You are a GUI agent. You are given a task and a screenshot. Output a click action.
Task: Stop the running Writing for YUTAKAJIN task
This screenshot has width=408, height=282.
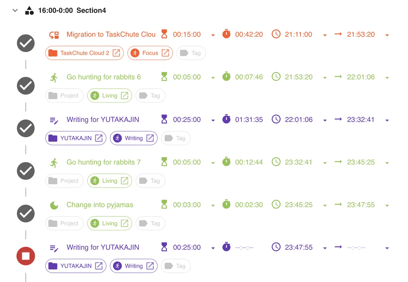[x=26, y=256]
